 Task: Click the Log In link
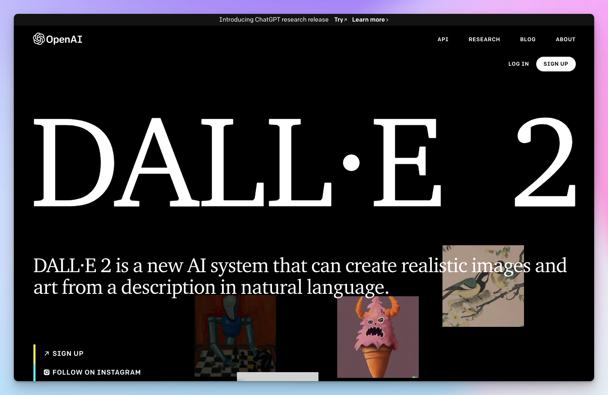click(518, 64)
